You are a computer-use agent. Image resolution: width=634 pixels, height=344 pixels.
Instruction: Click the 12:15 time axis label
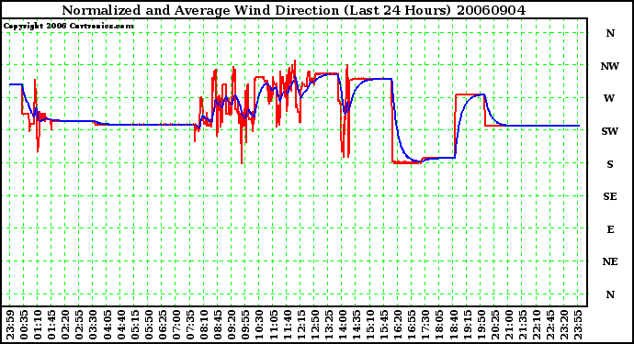click(301, 325)
